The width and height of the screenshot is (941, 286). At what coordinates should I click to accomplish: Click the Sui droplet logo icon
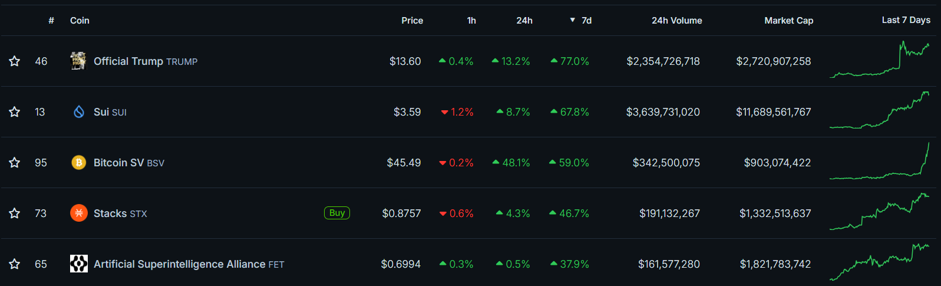(78, 111)
